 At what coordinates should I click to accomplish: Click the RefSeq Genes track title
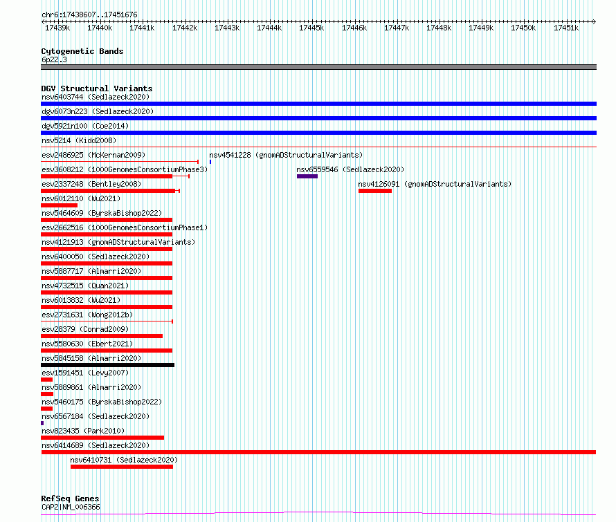(x=70, y=498)
